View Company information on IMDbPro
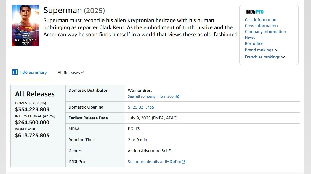 265,32
